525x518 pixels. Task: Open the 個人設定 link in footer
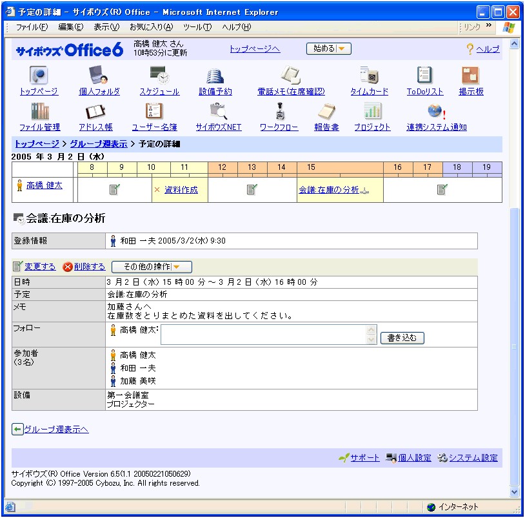(x=415, y=458)
